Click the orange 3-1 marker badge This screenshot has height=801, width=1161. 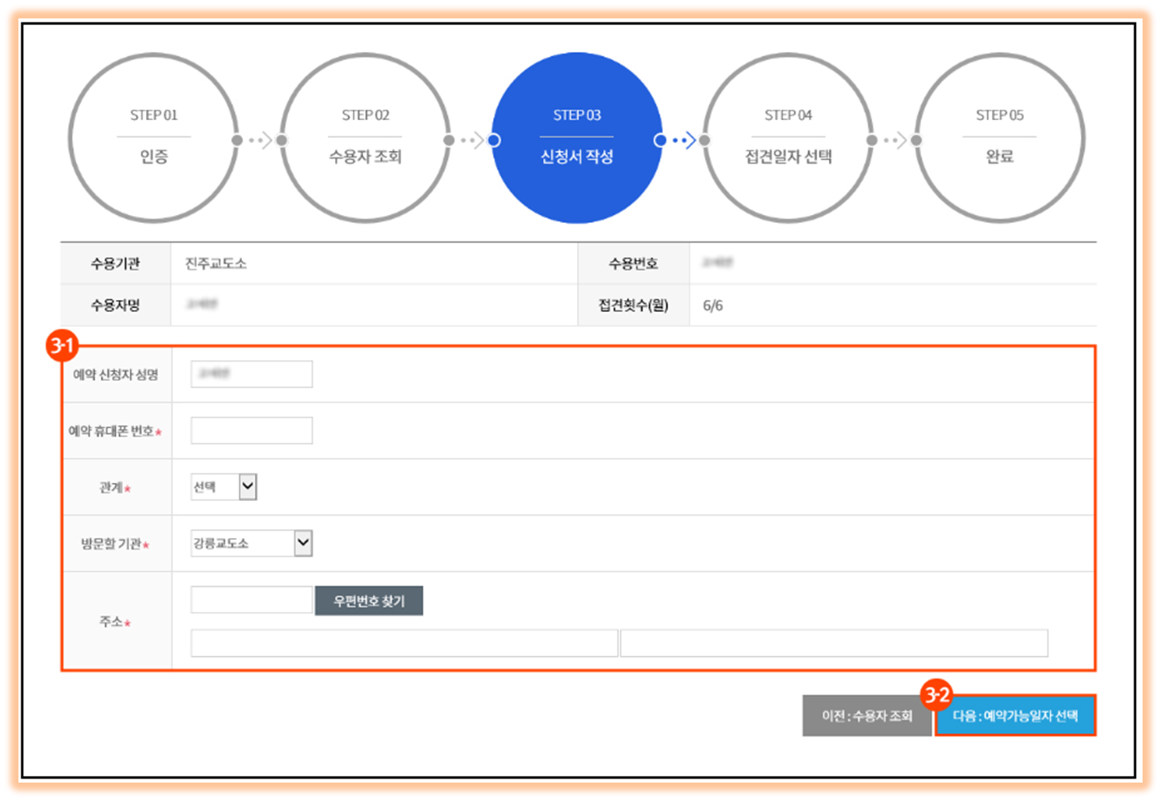(64, 344)
